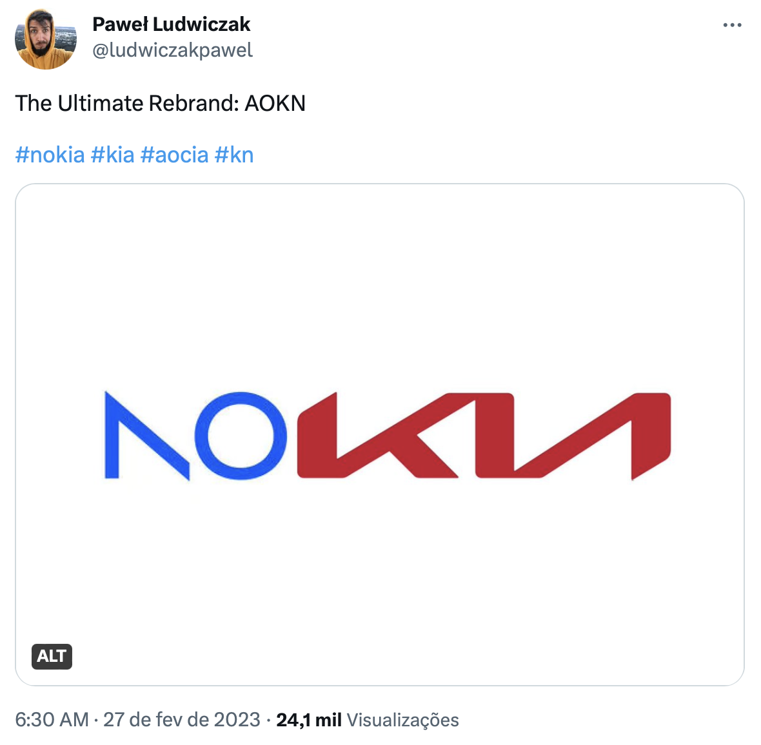The height and width of the screenshot is (745, 761).
Task: Open the @ludwiczakpawel handle link
Action: (x=172, y=50)
